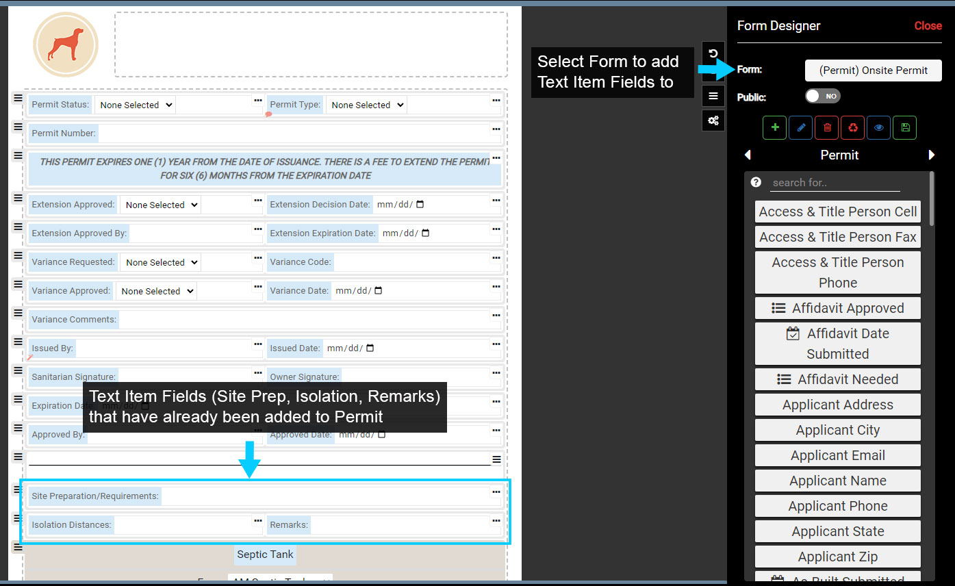Click the field search box

(x=835, y=183)
